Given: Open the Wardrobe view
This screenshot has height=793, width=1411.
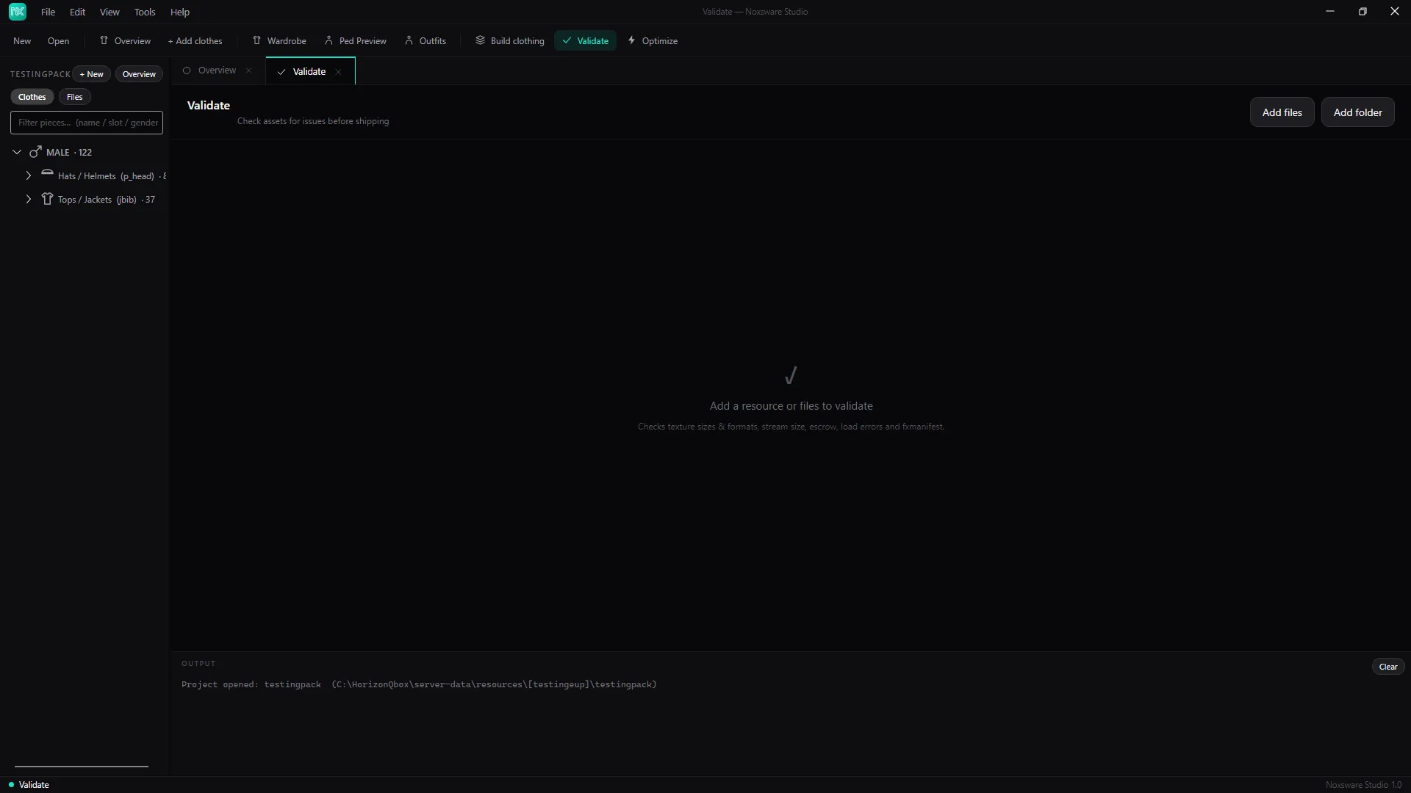Looking at the screenshot, I should [279, 41].
